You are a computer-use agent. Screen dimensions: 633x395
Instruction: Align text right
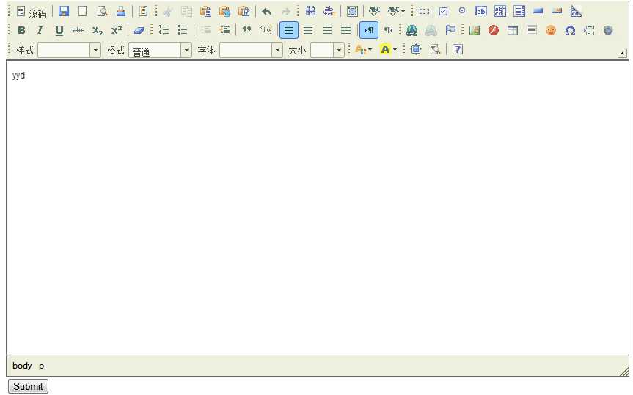tap(327, 30)
